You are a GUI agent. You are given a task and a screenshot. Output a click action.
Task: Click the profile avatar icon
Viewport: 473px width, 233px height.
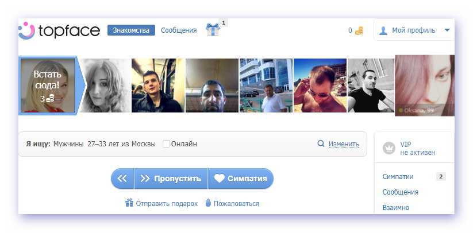coord(383,30)
